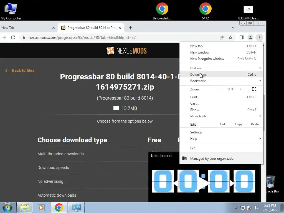284x213 pixels.
Task: Open Downloads from the Chrome menu
Action: pos(221,74)
